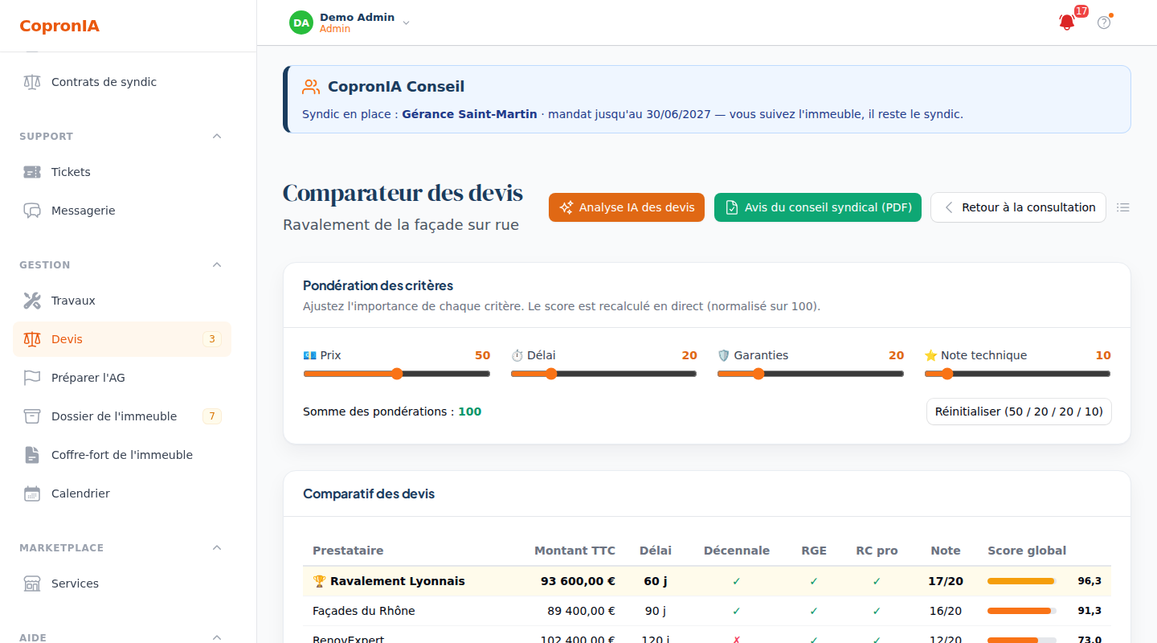Image resolution: width=1157 pixels, height=643 pixels.
Task: Click the notifications bell icon
Action: [1067, 23]
